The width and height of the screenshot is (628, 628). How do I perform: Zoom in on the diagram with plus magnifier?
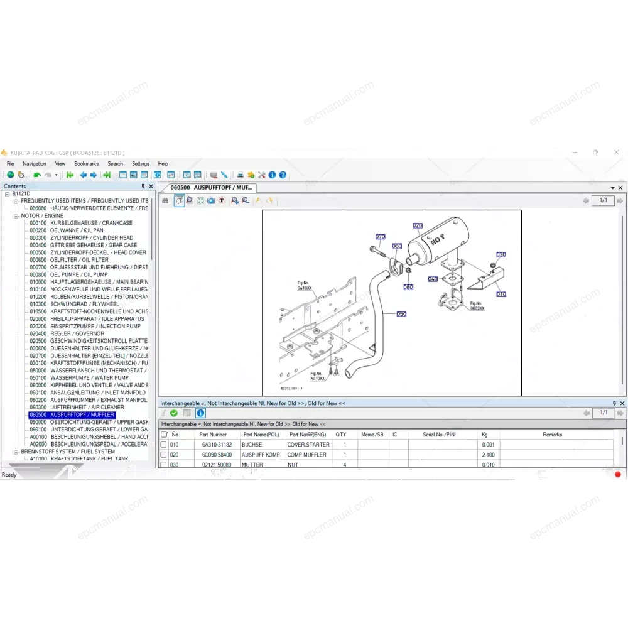(235, 201)
